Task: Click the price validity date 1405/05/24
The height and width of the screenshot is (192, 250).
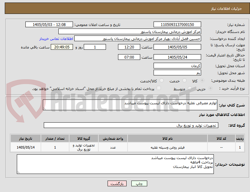Action: coord(177,57)
